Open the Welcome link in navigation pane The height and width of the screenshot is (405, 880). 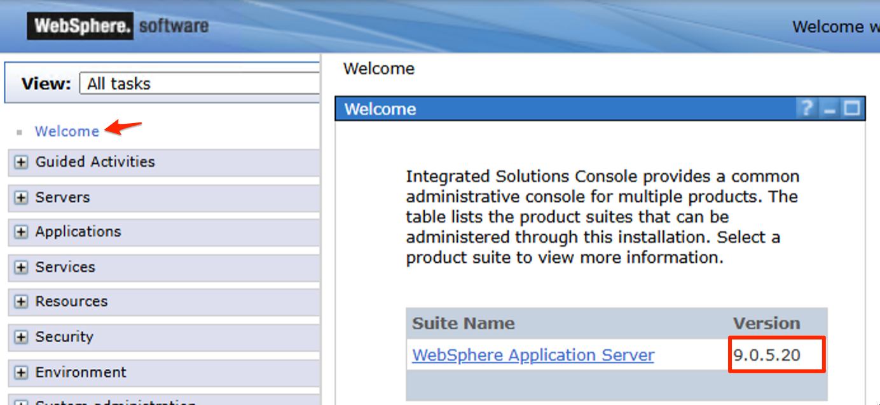[x=67, y=131]
